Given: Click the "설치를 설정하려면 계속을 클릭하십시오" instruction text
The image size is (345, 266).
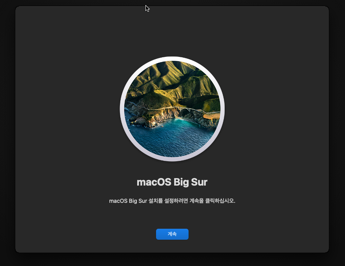Looking at the screenshot, I should coord(192,201).
